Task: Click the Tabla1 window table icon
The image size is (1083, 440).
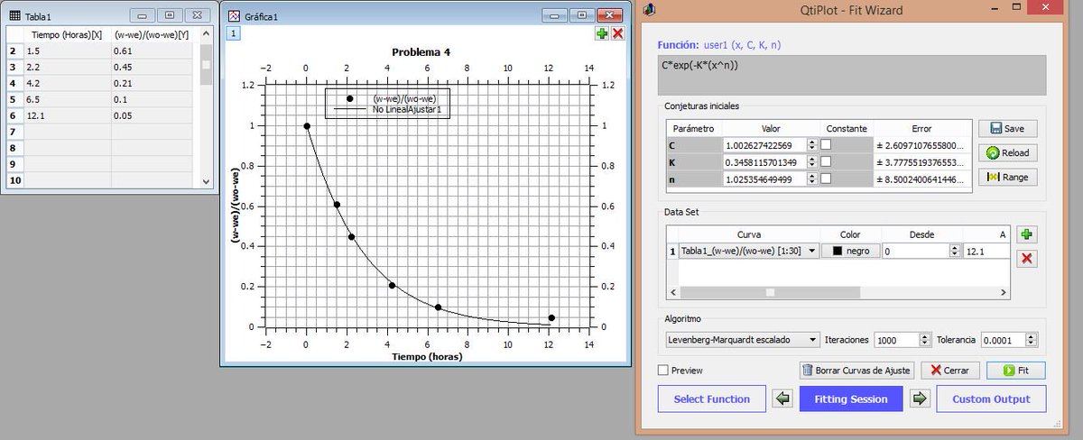Action: tap(14, 15)
